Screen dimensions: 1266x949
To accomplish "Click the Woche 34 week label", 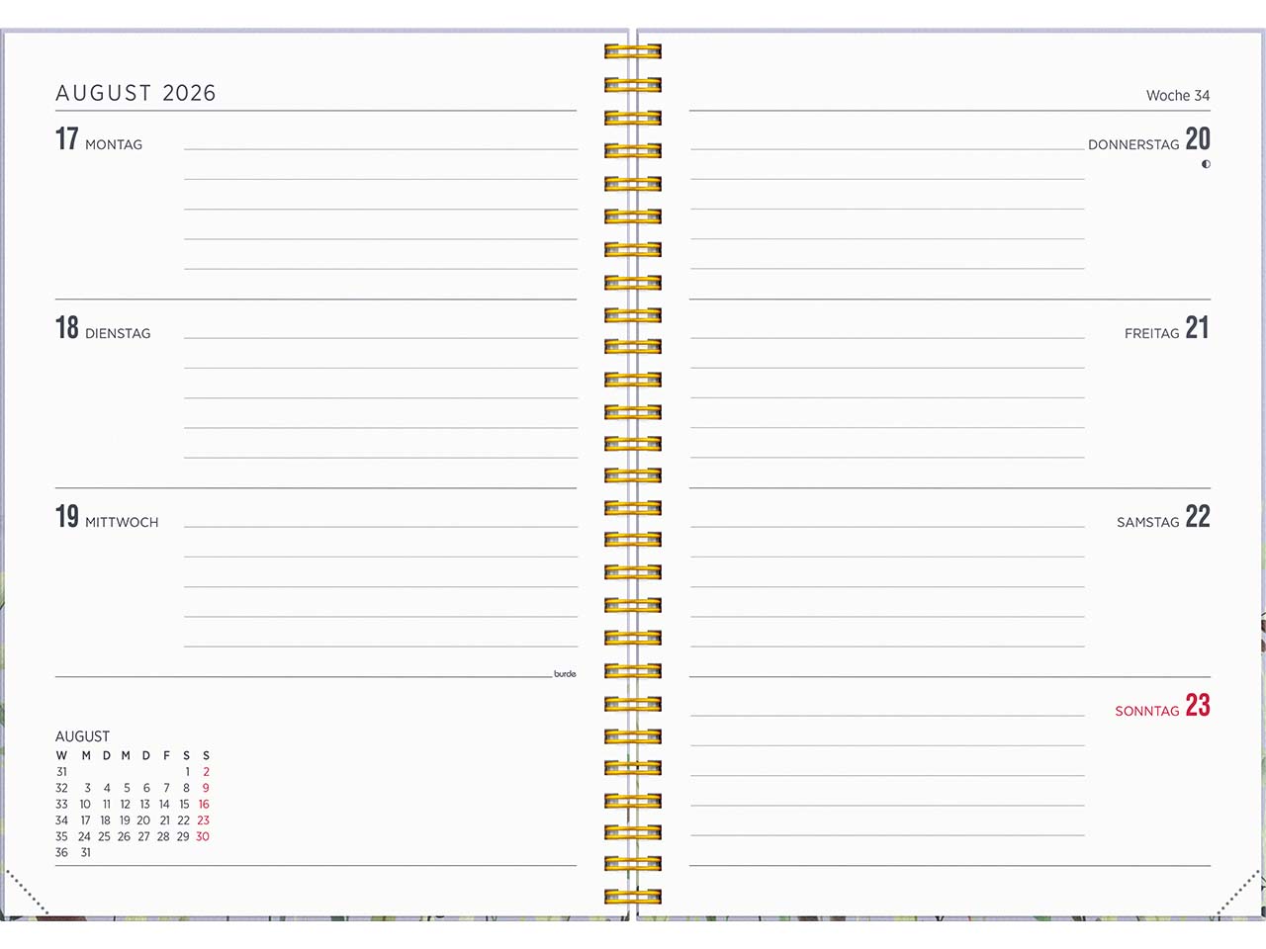I will click(1177, 96).
